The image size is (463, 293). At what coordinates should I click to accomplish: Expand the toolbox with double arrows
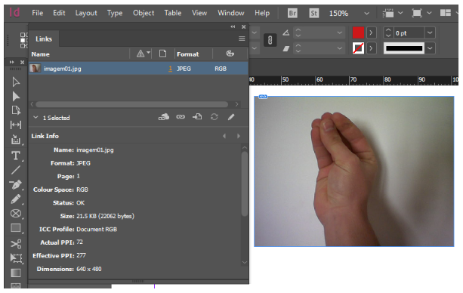tap(12, 62)
